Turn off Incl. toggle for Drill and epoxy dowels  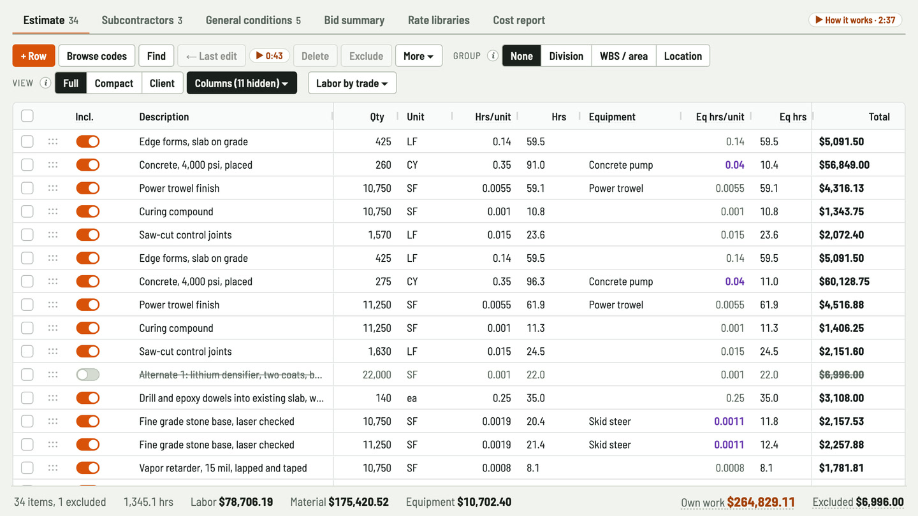pyautogui.click(x=88, y=398)
